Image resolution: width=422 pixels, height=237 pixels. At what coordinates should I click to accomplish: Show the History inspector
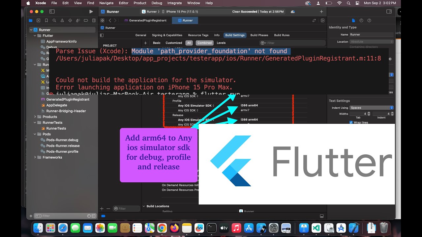pyautogui.click(x=361, y=20)
